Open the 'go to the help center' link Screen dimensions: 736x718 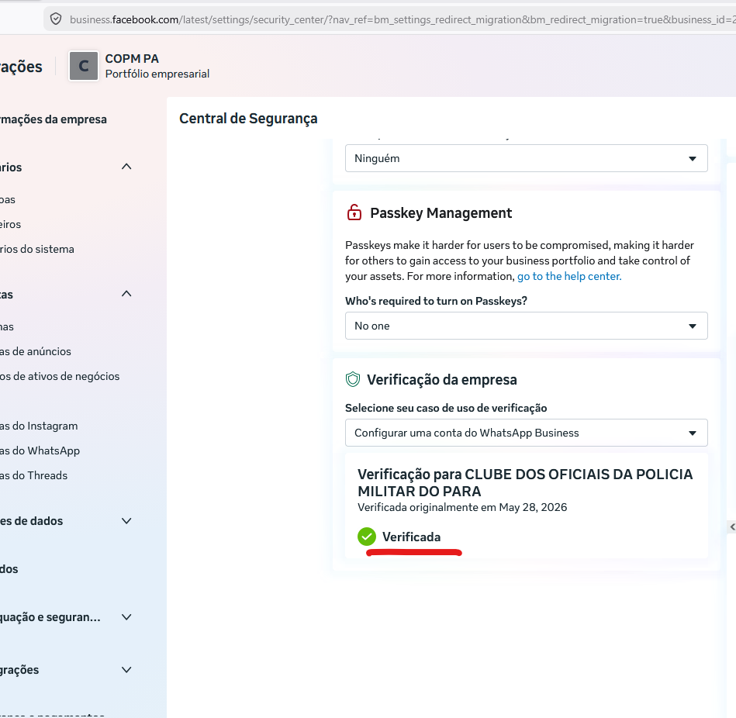569,276
